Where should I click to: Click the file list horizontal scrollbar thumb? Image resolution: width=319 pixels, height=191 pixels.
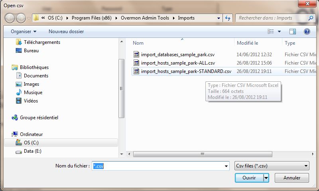[203, 154]
